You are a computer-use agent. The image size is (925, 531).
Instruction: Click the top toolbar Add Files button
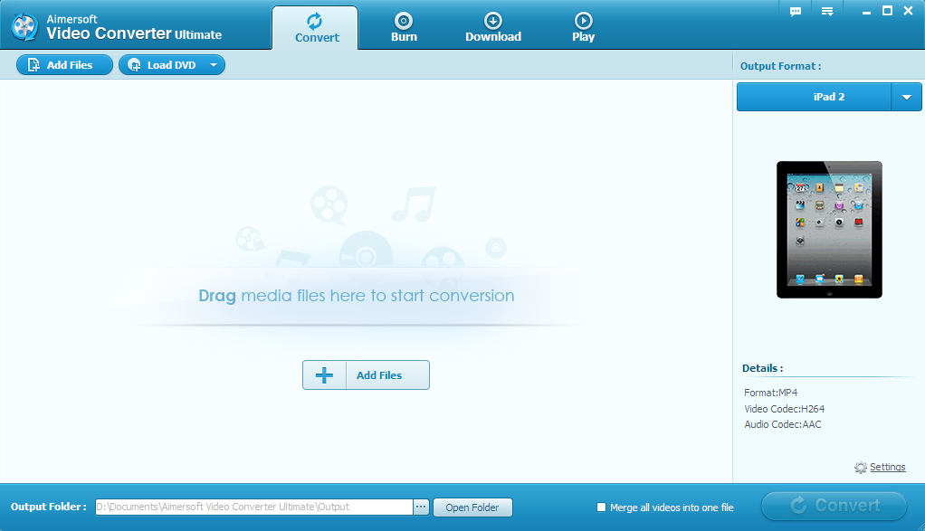point(64,65)
